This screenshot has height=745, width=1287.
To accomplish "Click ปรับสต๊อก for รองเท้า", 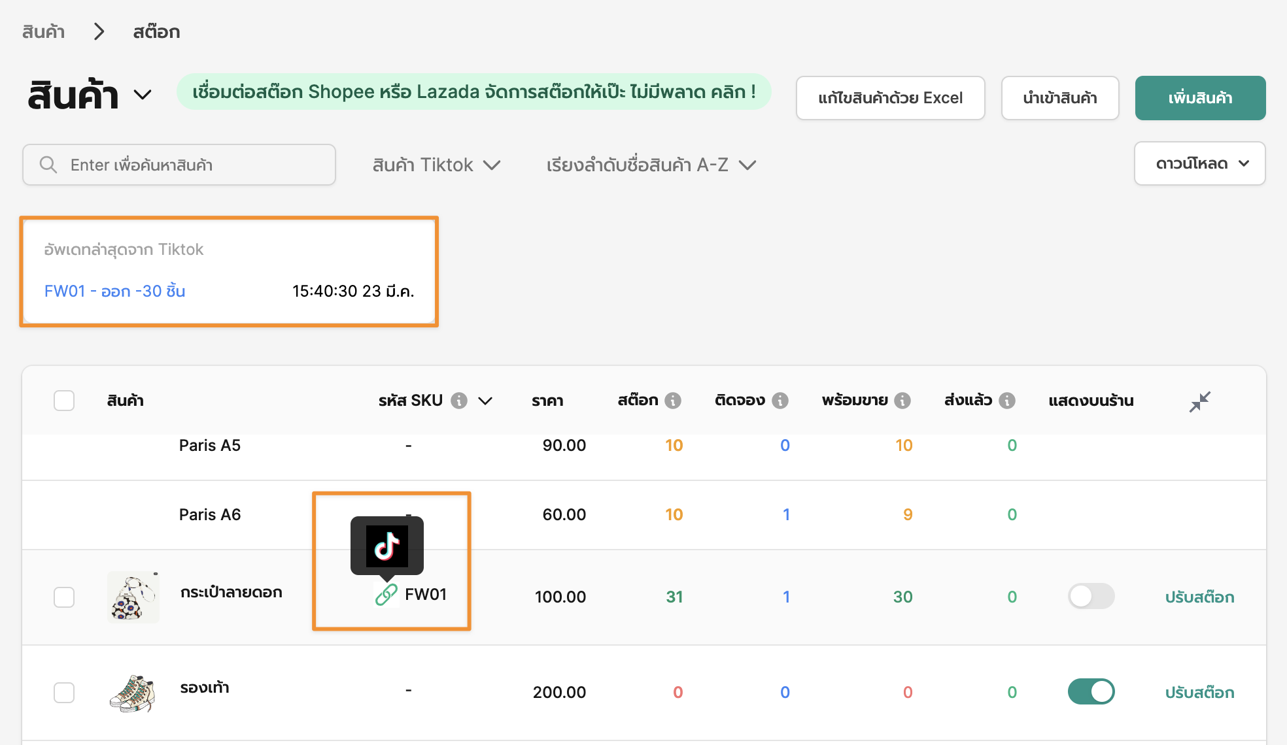I will point(1199,692).
